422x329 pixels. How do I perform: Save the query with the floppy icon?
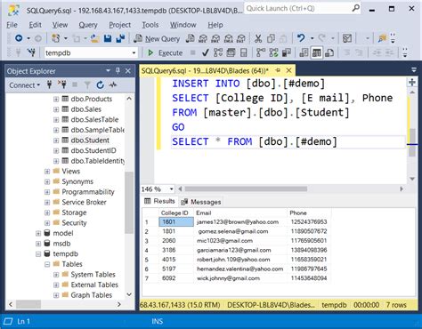click(x=108, y=38)
